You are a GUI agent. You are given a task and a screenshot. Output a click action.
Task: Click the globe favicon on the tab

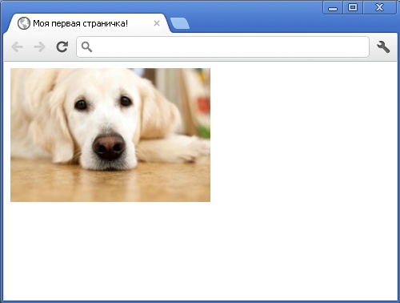(x=24, y=23)
